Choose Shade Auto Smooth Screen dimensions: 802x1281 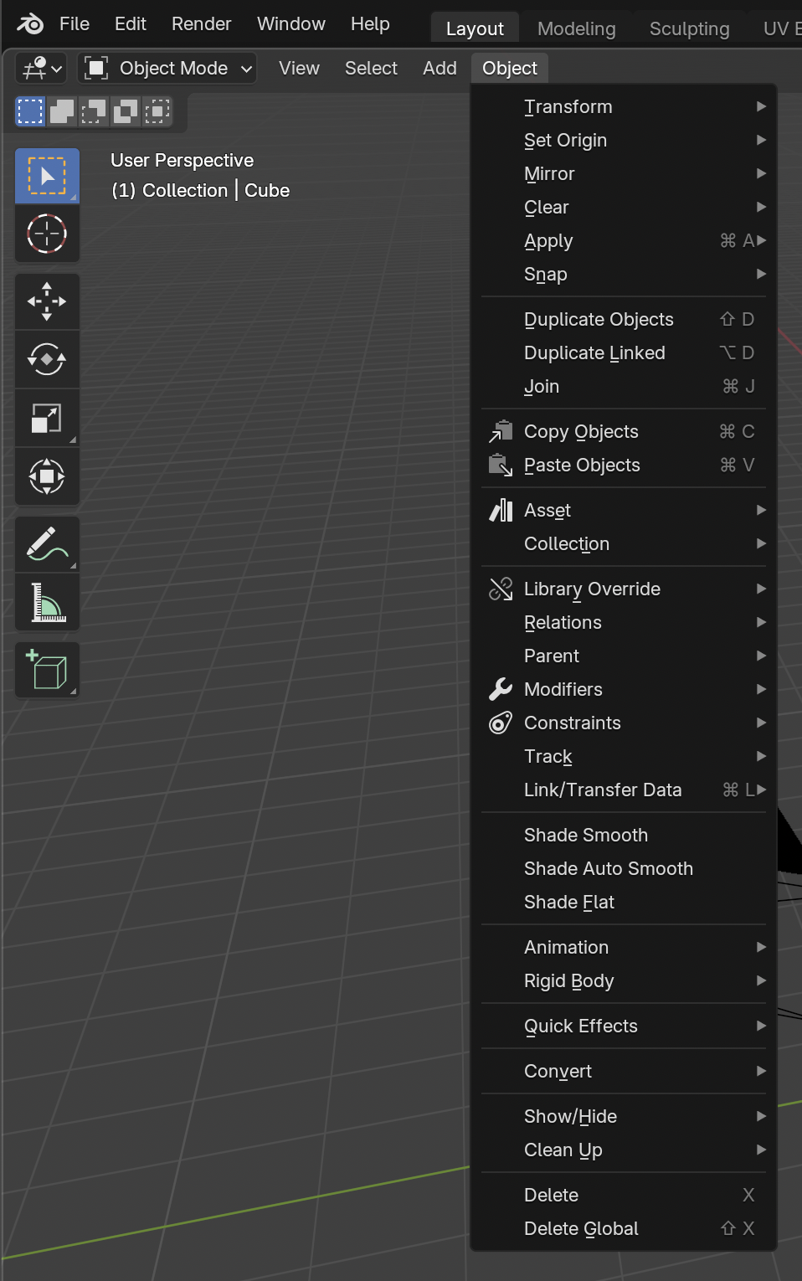pyautogui.click(x=624, y=868)
